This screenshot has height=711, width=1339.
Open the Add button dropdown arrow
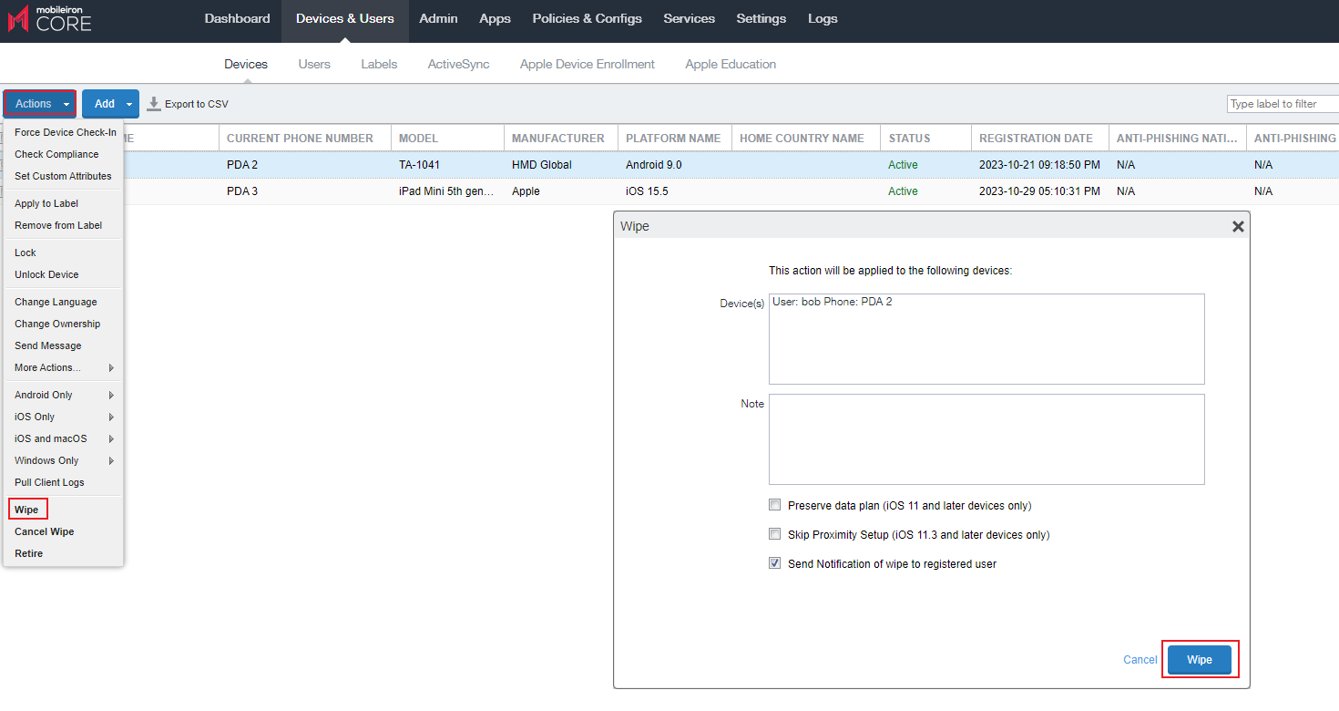point(129,104)
